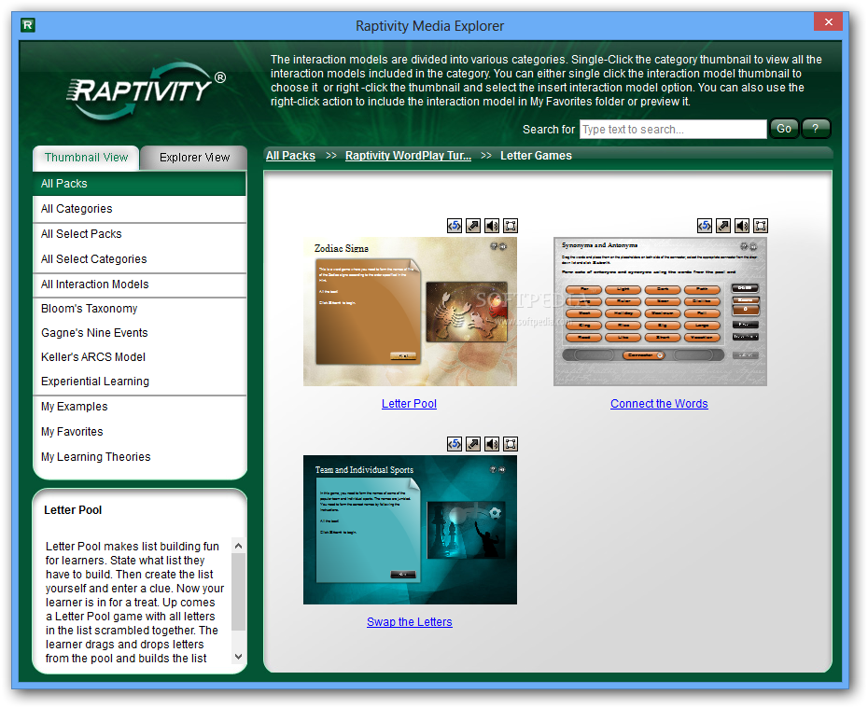Viewport: 868px width, 708px height.
Task: Open My Favorites in sidebar
Action: [x=139, y=432]
